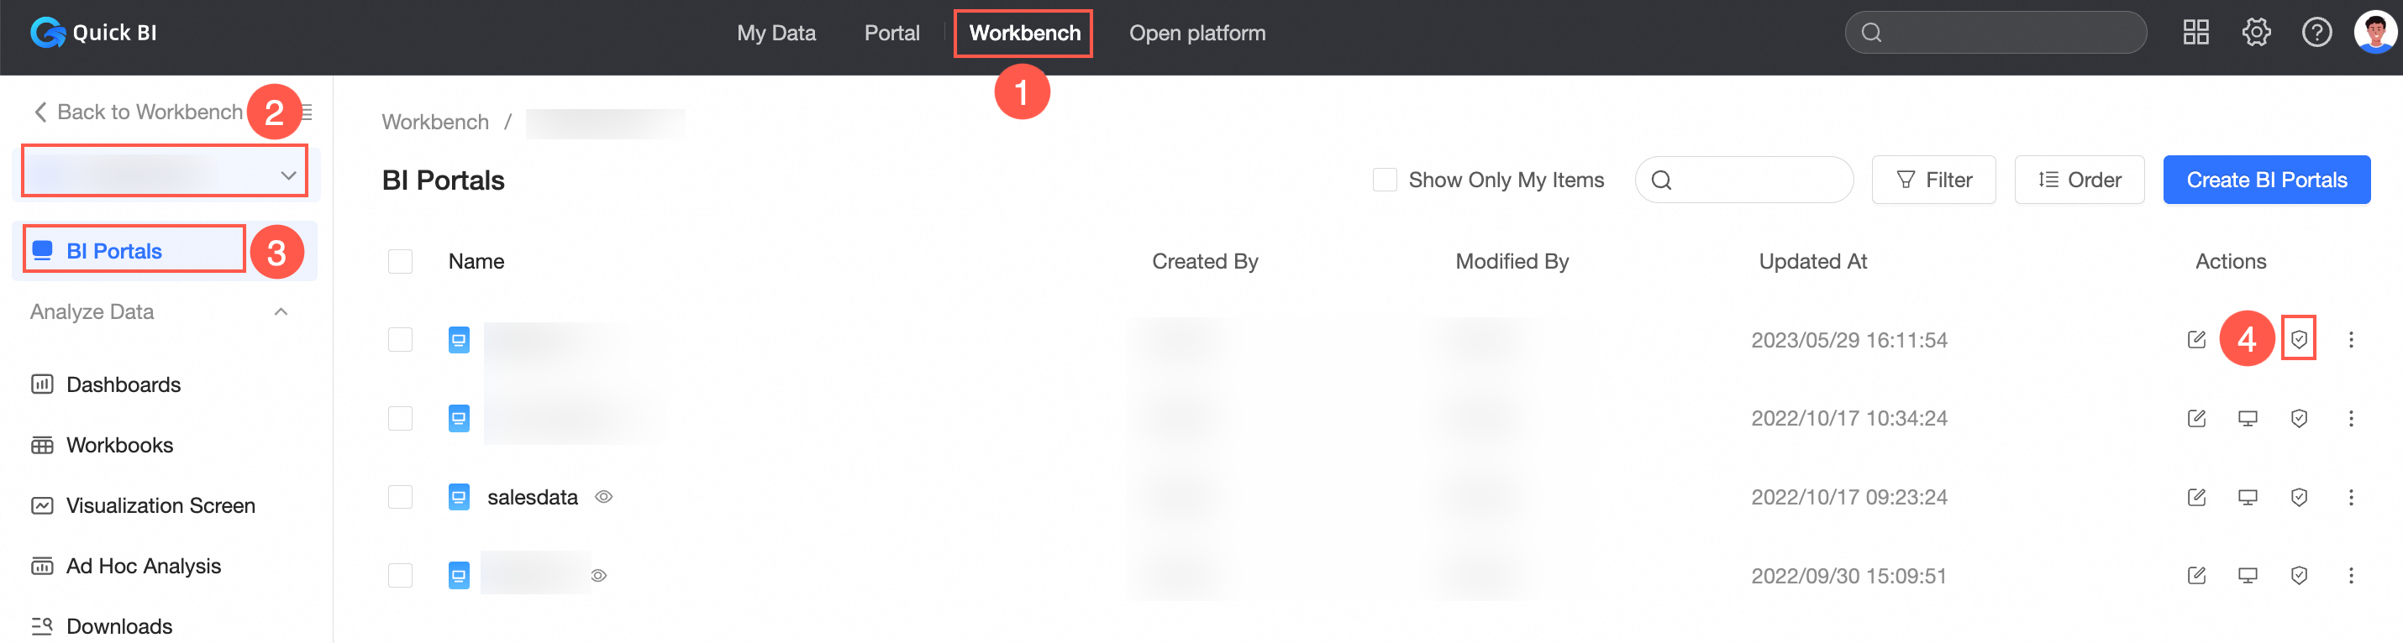Open settings gear in top bar
Screen dimensions: 2403x643
[2256, 33]
